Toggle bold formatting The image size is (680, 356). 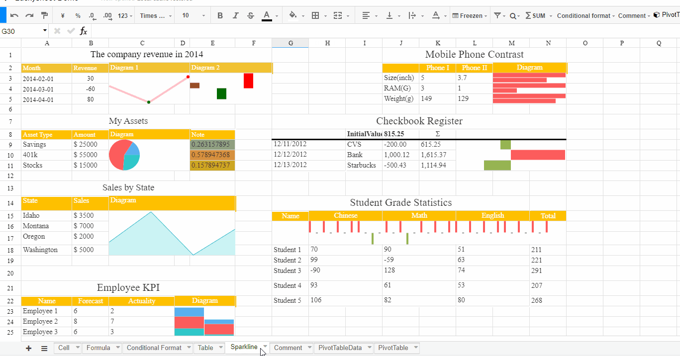220,16
